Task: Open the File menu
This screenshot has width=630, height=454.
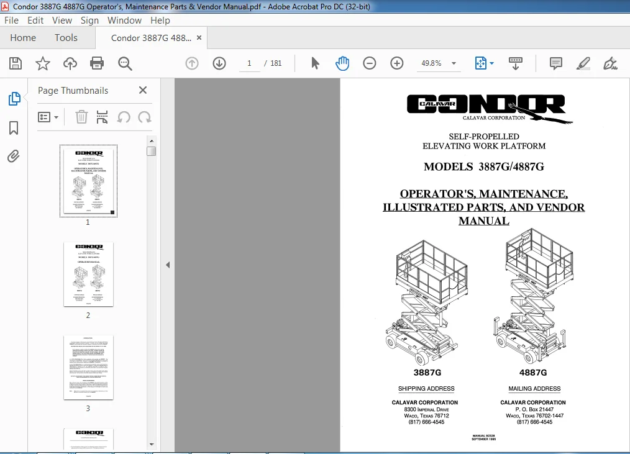Action: pyautogui.click(x=11, y=20)
